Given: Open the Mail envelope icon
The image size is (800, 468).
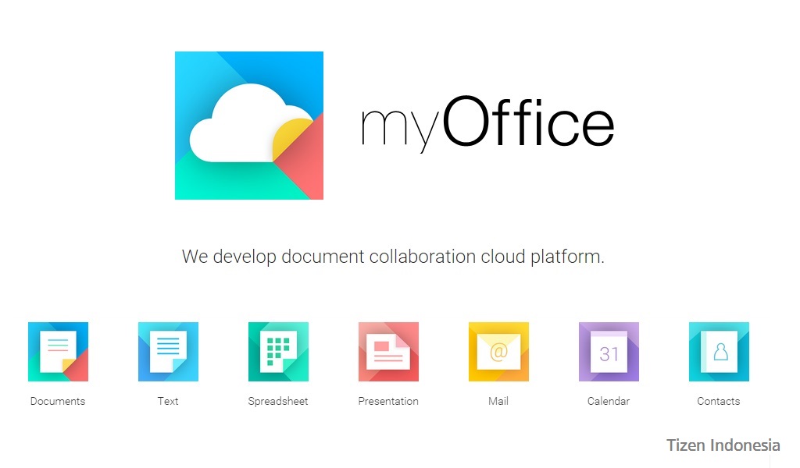Looking at the screenshot, I should (499, 351).
